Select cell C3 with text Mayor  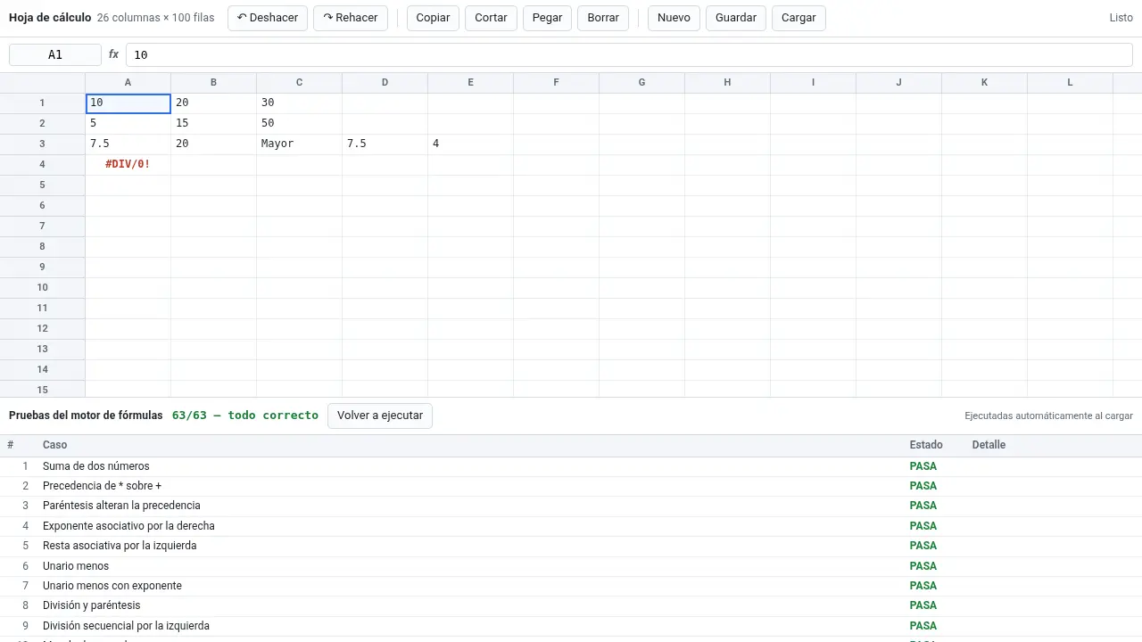tap(300, 144)
